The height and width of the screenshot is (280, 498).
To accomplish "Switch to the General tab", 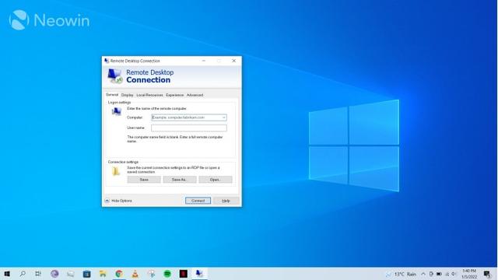I will [x=112, y=95].
